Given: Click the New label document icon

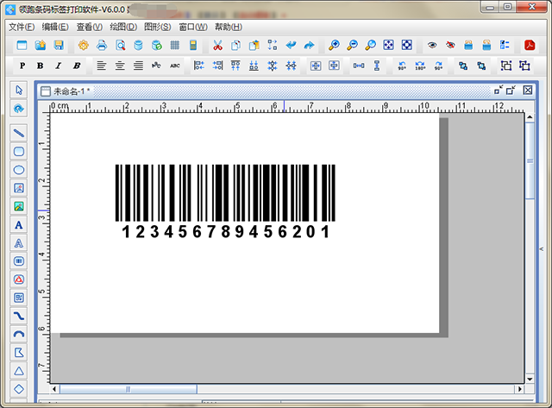Looking at the screenshot, I should point(22,45).
